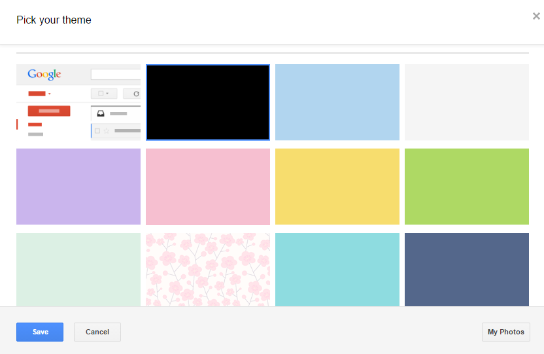544x354 pixels.
Task: Close the Pick your theme dialog
Action: [536, 16]
